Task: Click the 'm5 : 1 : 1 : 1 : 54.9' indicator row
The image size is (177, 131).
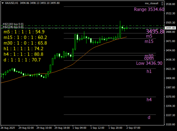Action: point(24,32)
